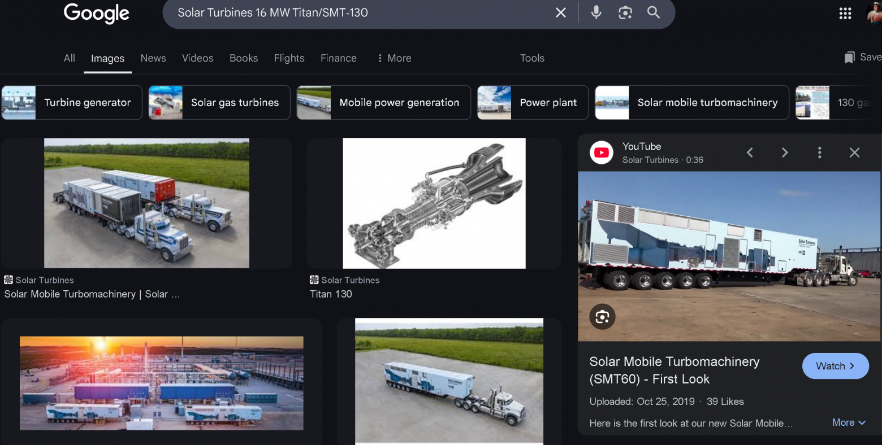The width and height of the screenshot is (882, 445).
Task: Expand the More search categories menu
Action: (395, 58)
